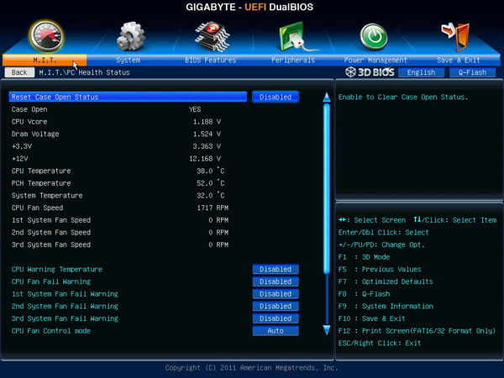
Task: Select the CPU Warning Temperature label
Action: point(57,269)
